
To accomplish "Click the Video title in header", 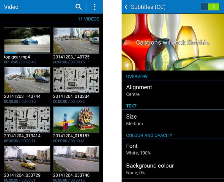I will click(11, 7).
